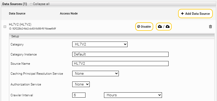Click the Data Source column header
217x101 pixels.
tap(17, 13)
